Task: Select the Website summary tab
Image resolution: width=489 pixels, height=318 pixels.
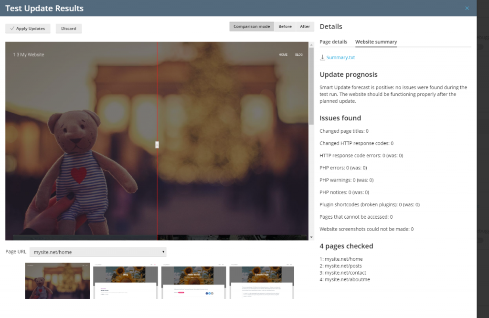Action: (376, 42)
